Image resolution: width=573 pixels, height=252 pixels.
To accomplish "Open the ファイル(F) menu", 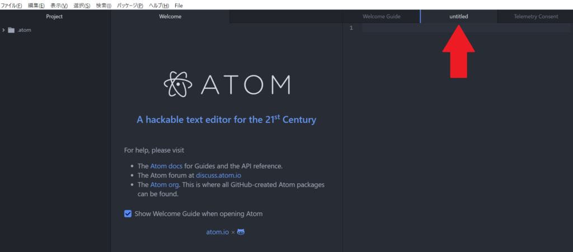I will 11,6.
